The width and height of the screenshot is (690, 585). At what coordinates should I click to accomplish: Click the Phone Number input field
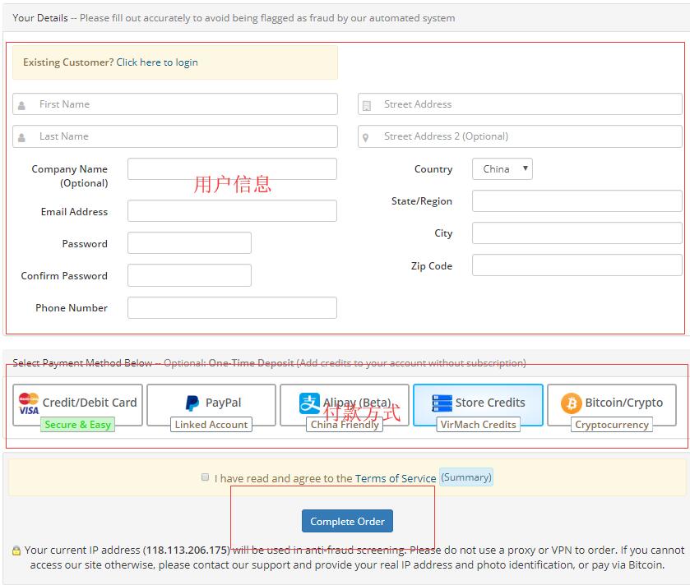[232, 307]
